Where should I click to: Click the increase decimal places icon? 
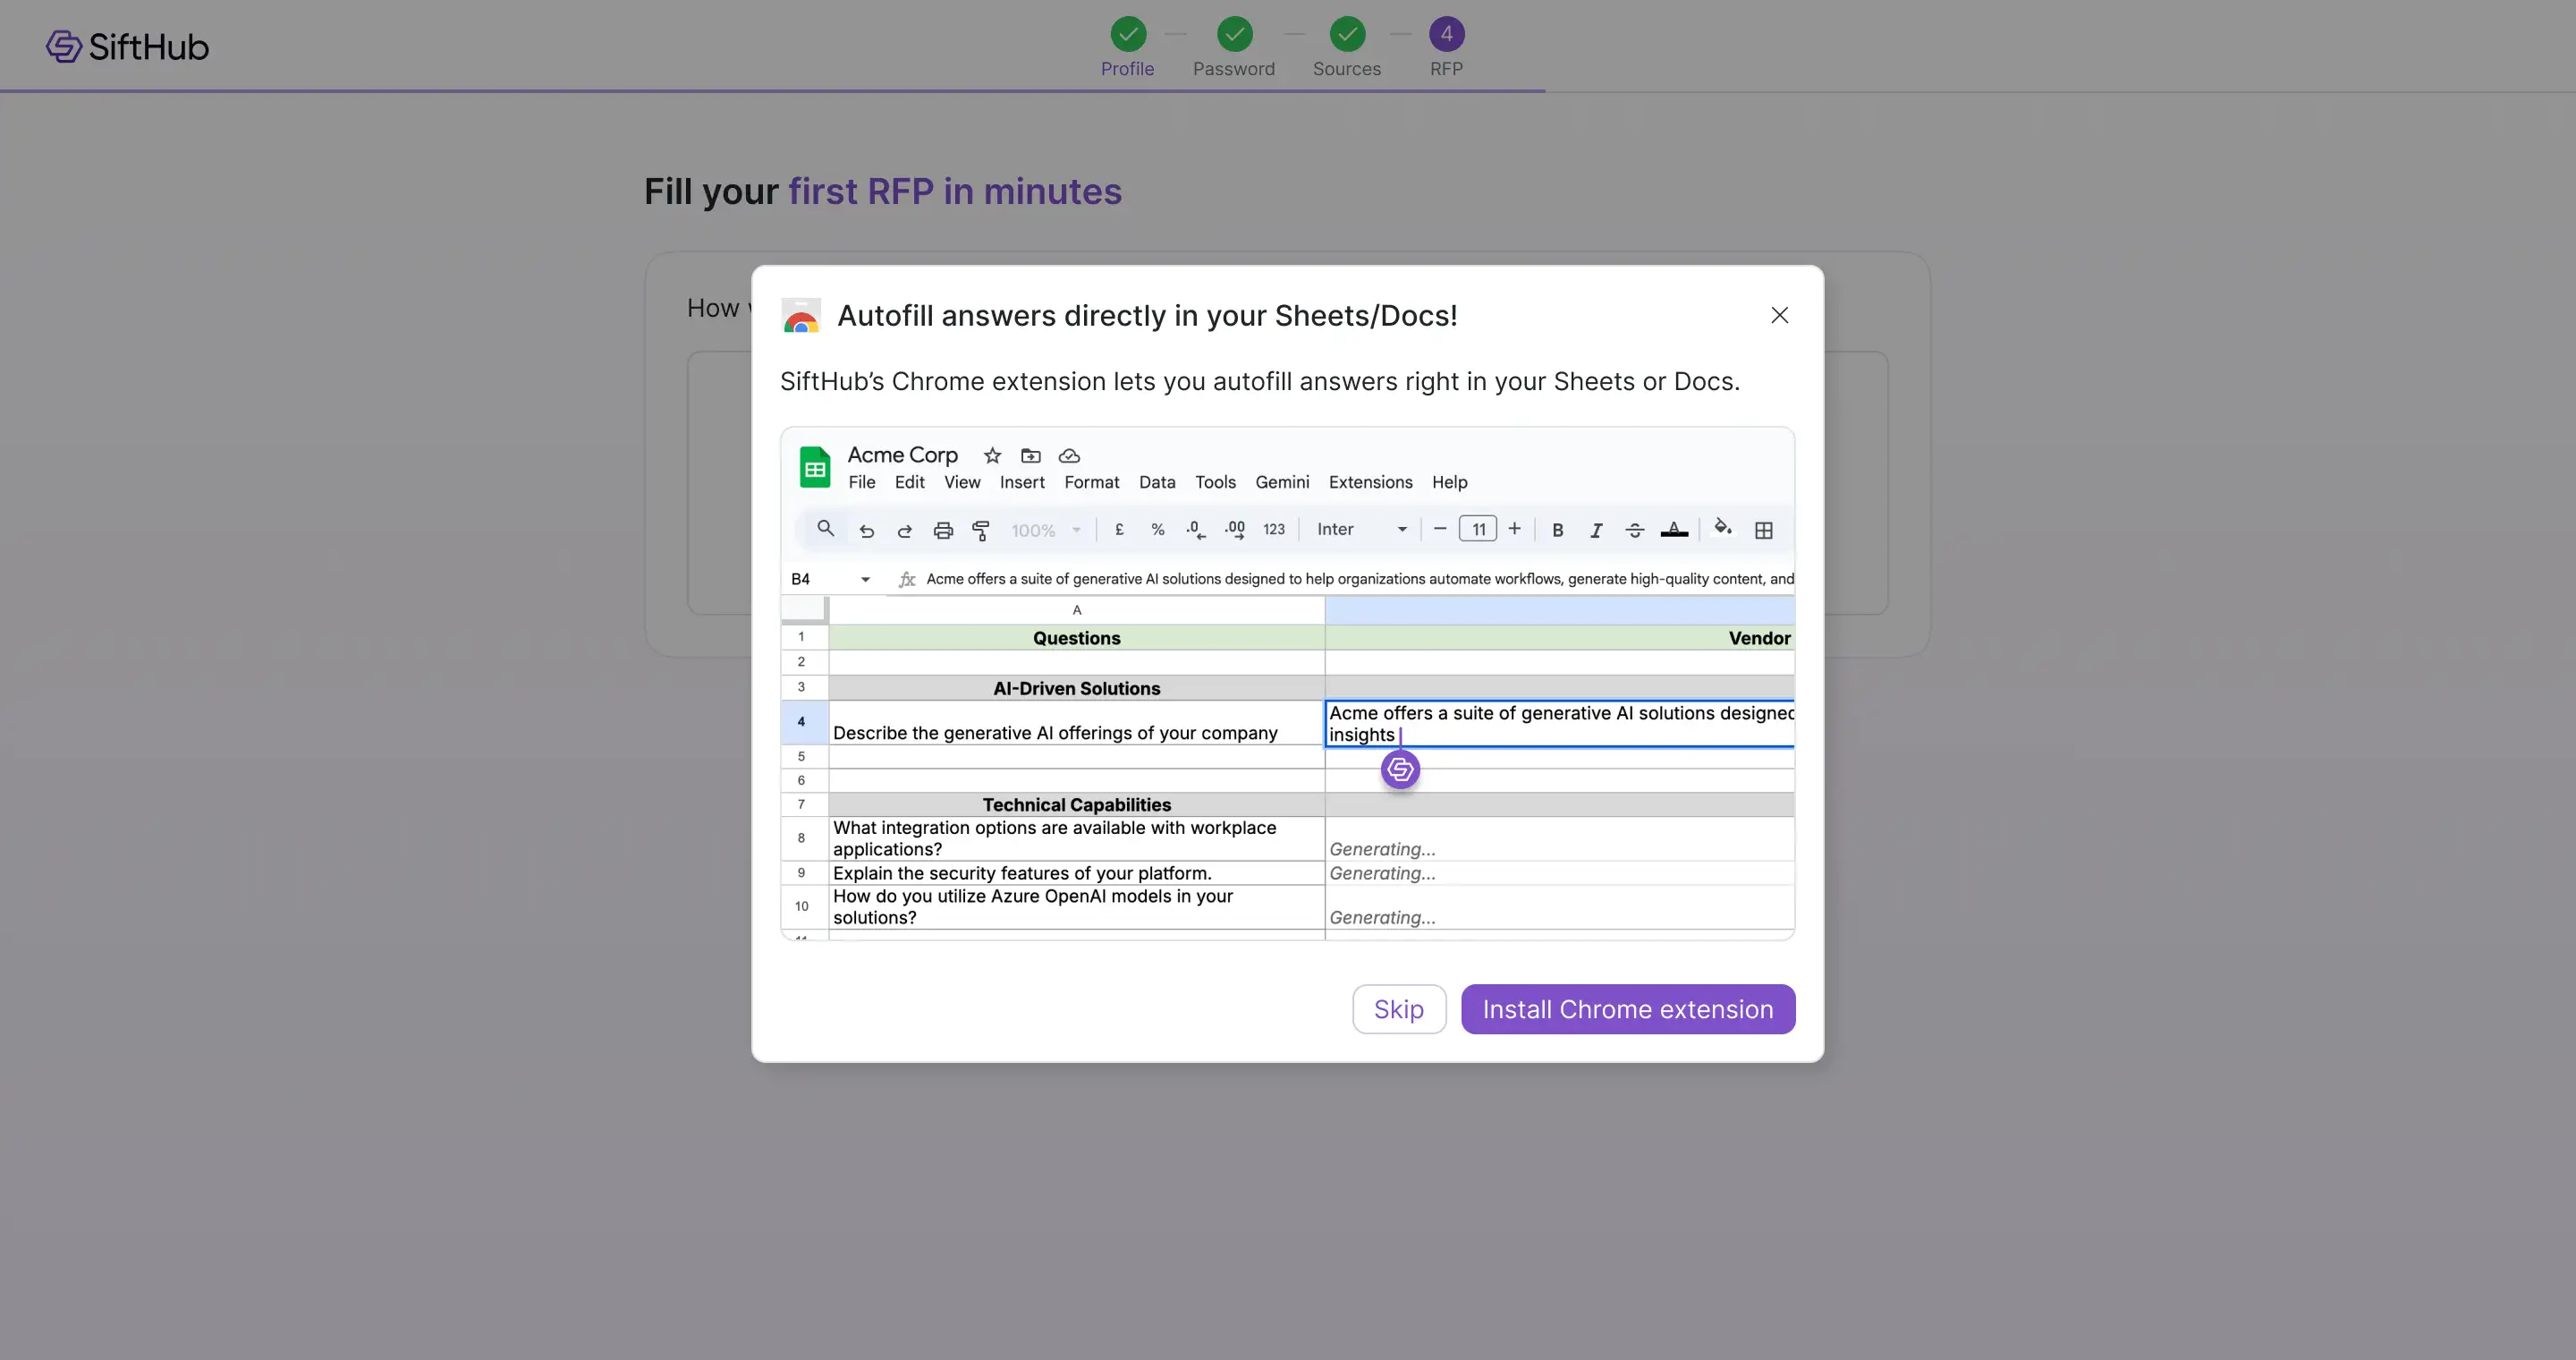(1235, 530)
